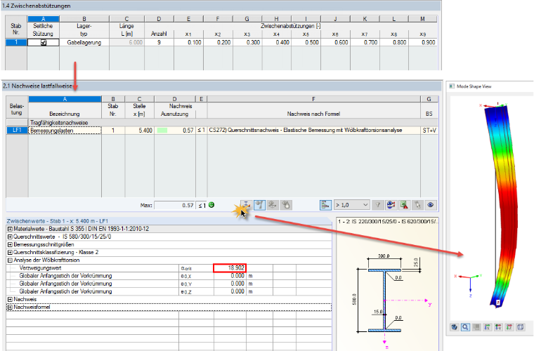Collapse the Analyse der Wölbkrafttorsion section
Screen dimensions: 534x351
point(10,260)
